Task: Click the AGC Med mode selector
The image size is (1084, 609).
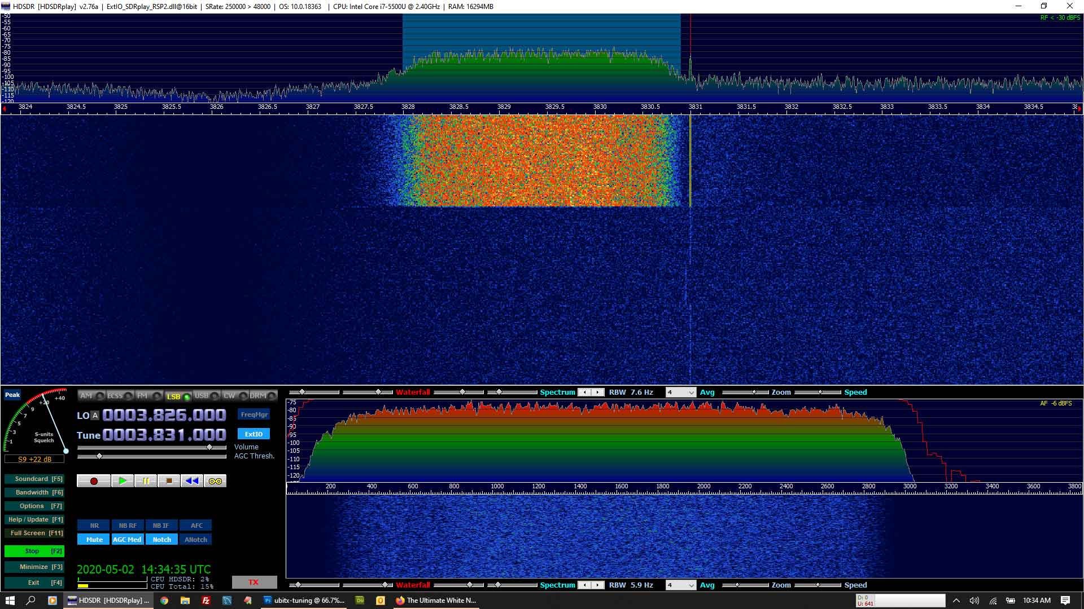Action: [x=127, y=540]
